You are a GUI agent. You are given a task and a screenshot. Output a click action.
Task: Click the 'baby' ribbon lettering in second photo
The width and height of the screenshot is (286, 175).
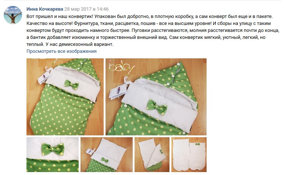tap(122, 68)
